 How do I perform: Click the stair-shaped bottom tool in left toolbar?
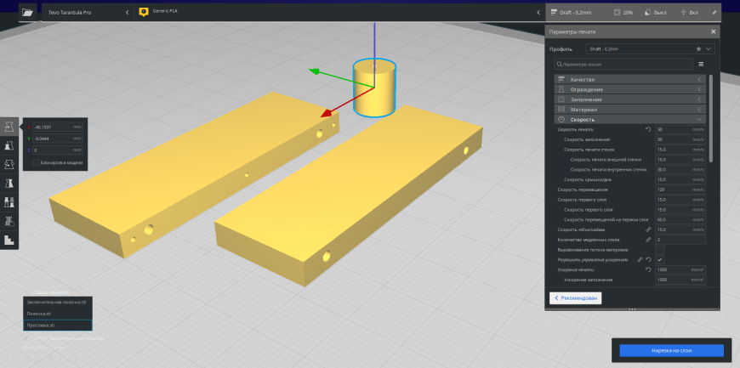click(x=9, y=240)
